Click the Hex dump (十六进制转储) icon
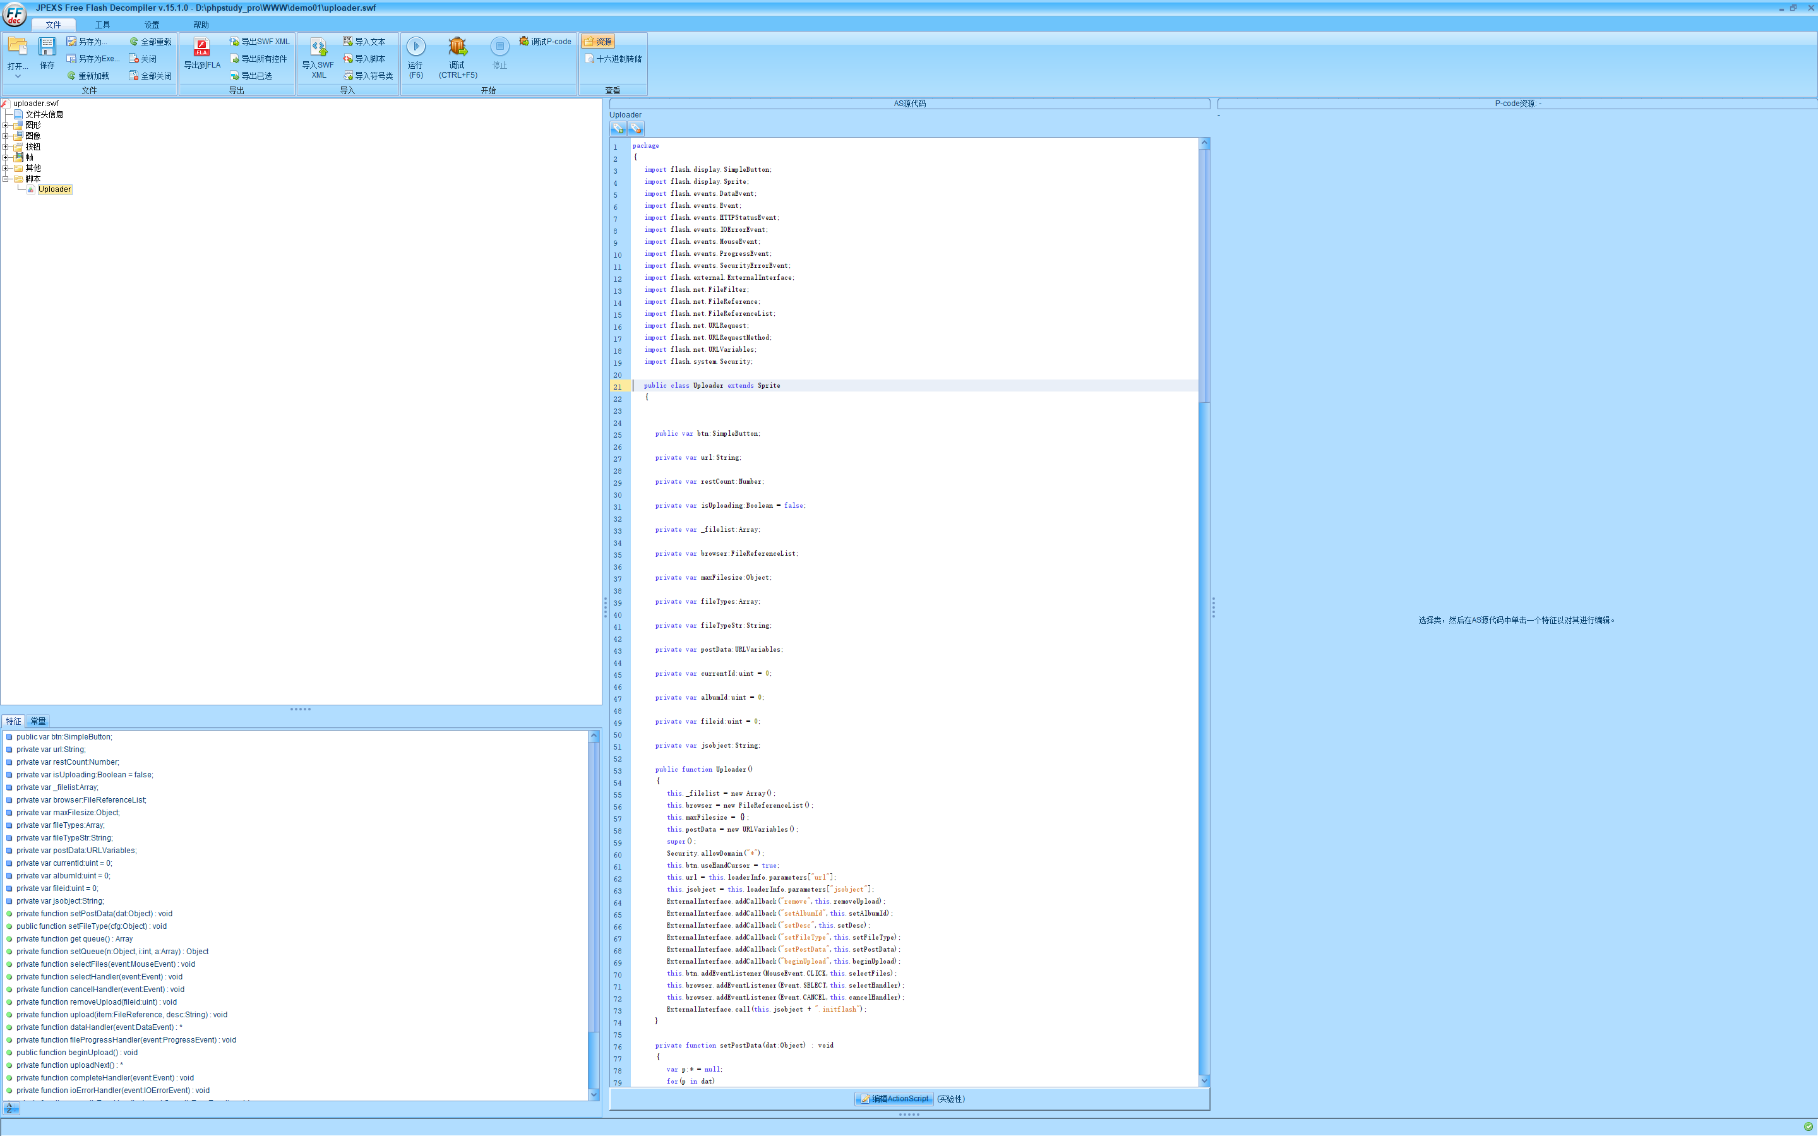The image size is (1818, 1136). click(590, 59)
